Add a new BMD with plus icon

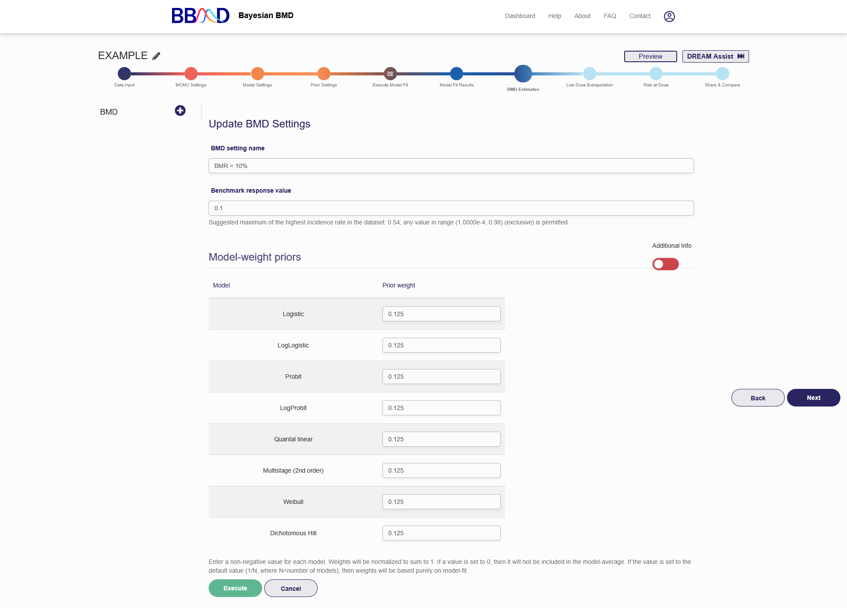(180, 111)
